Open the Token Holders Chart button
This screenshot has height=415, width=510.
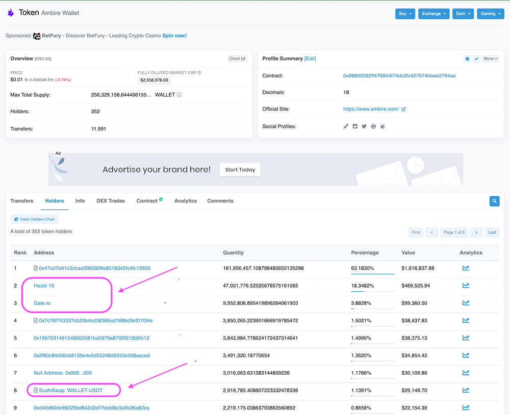[x=35, y=219]
